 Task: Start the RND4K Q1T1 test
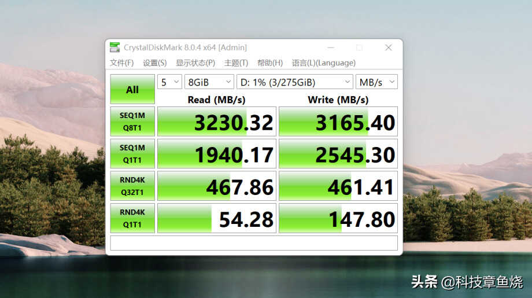pos(132,218)
